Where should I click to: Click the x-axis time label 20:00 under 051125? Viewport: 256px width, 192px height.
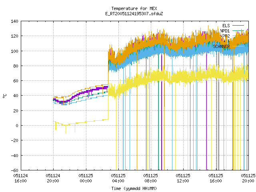pyautogui.click(x=248, y=181)
